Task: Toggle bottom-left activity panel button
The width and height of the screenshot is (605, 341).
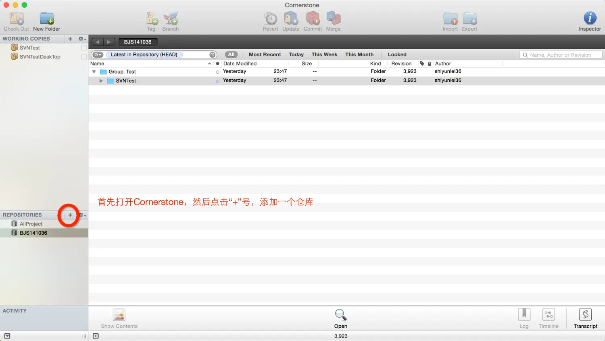Action: (7, 336)
